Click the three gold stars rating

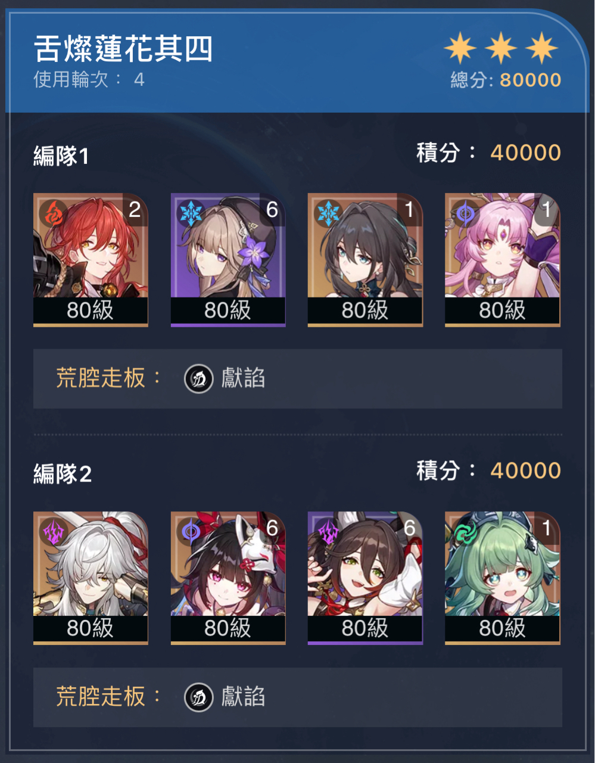tap(501, 48)
